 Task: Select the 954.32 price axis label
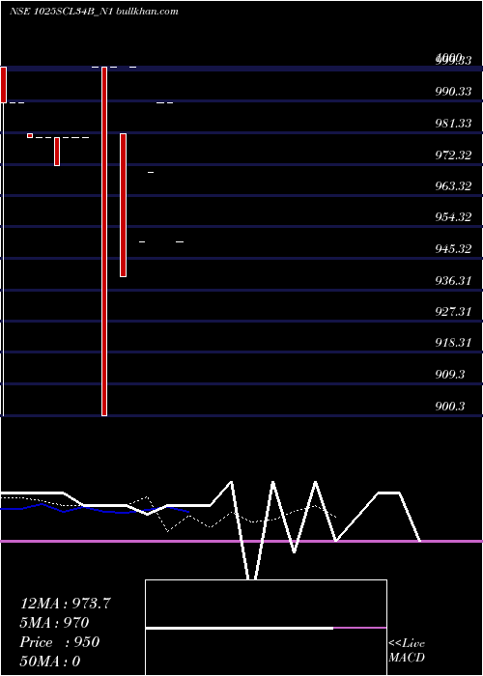click(453, 217)
